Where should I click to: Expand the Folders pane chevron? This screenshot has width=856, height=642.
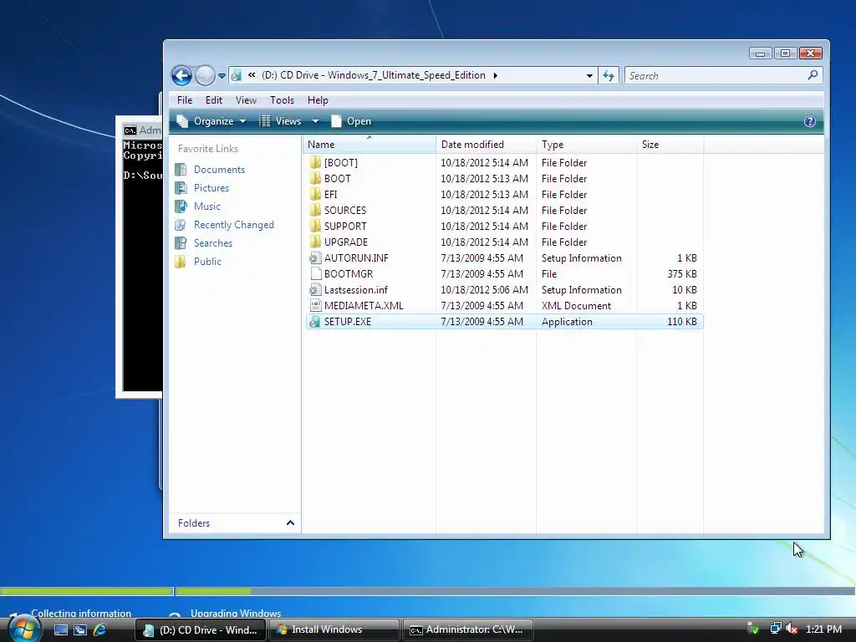click(290, 523)
